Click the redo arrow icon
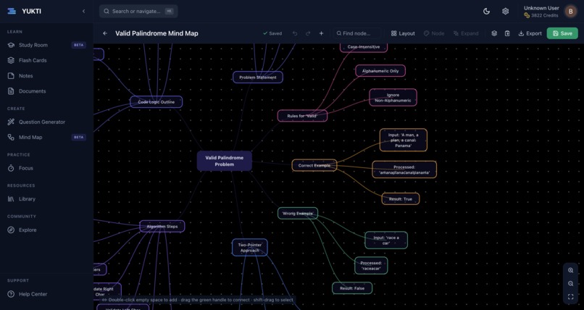 pyautogui.click(x=308, y=33)
